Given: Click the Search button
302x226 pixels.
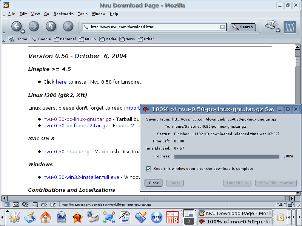Looking at the screenshot, I should (x=243, y=27).
